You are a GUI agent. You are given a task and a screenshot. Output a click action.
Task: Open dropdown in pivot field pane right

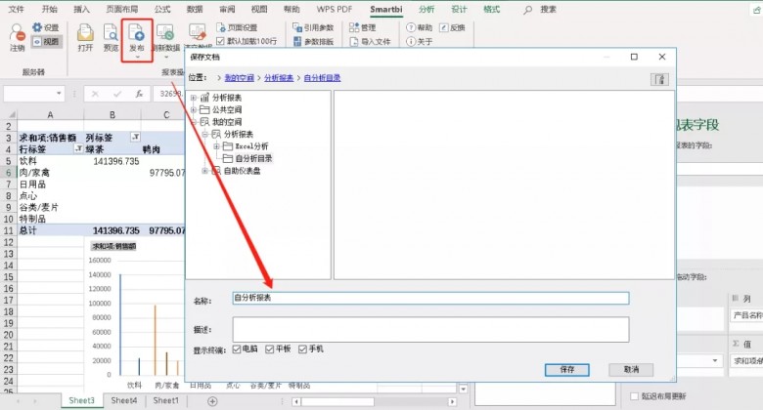[715, 360]
